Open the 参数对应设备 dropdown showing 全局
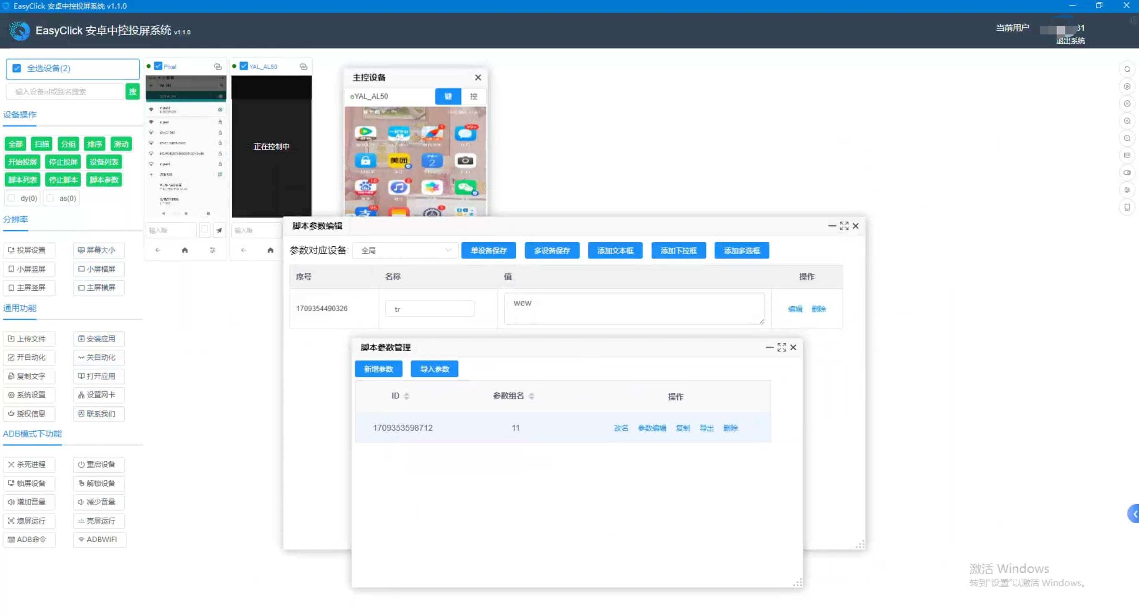Screen dimensions: 1139x616 coord(405,251)
